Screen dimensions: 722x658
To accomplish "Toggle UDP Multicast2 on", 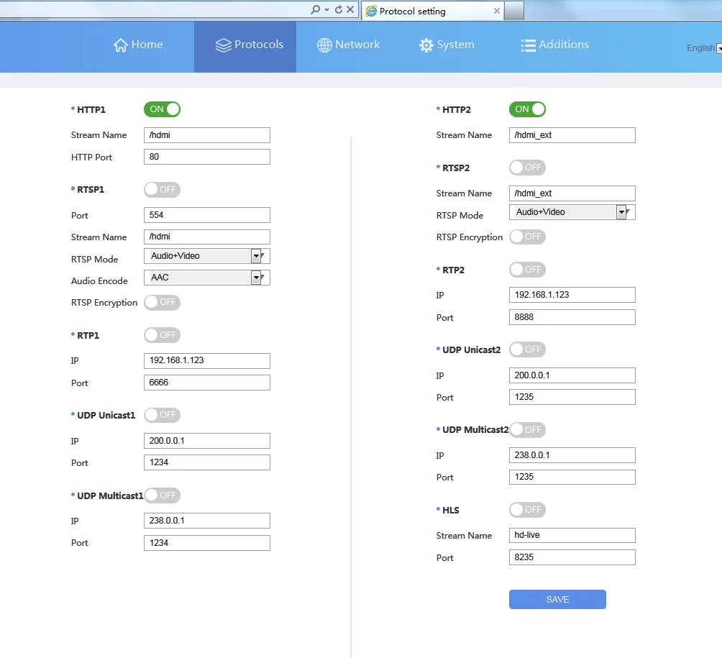I will 527,429.
